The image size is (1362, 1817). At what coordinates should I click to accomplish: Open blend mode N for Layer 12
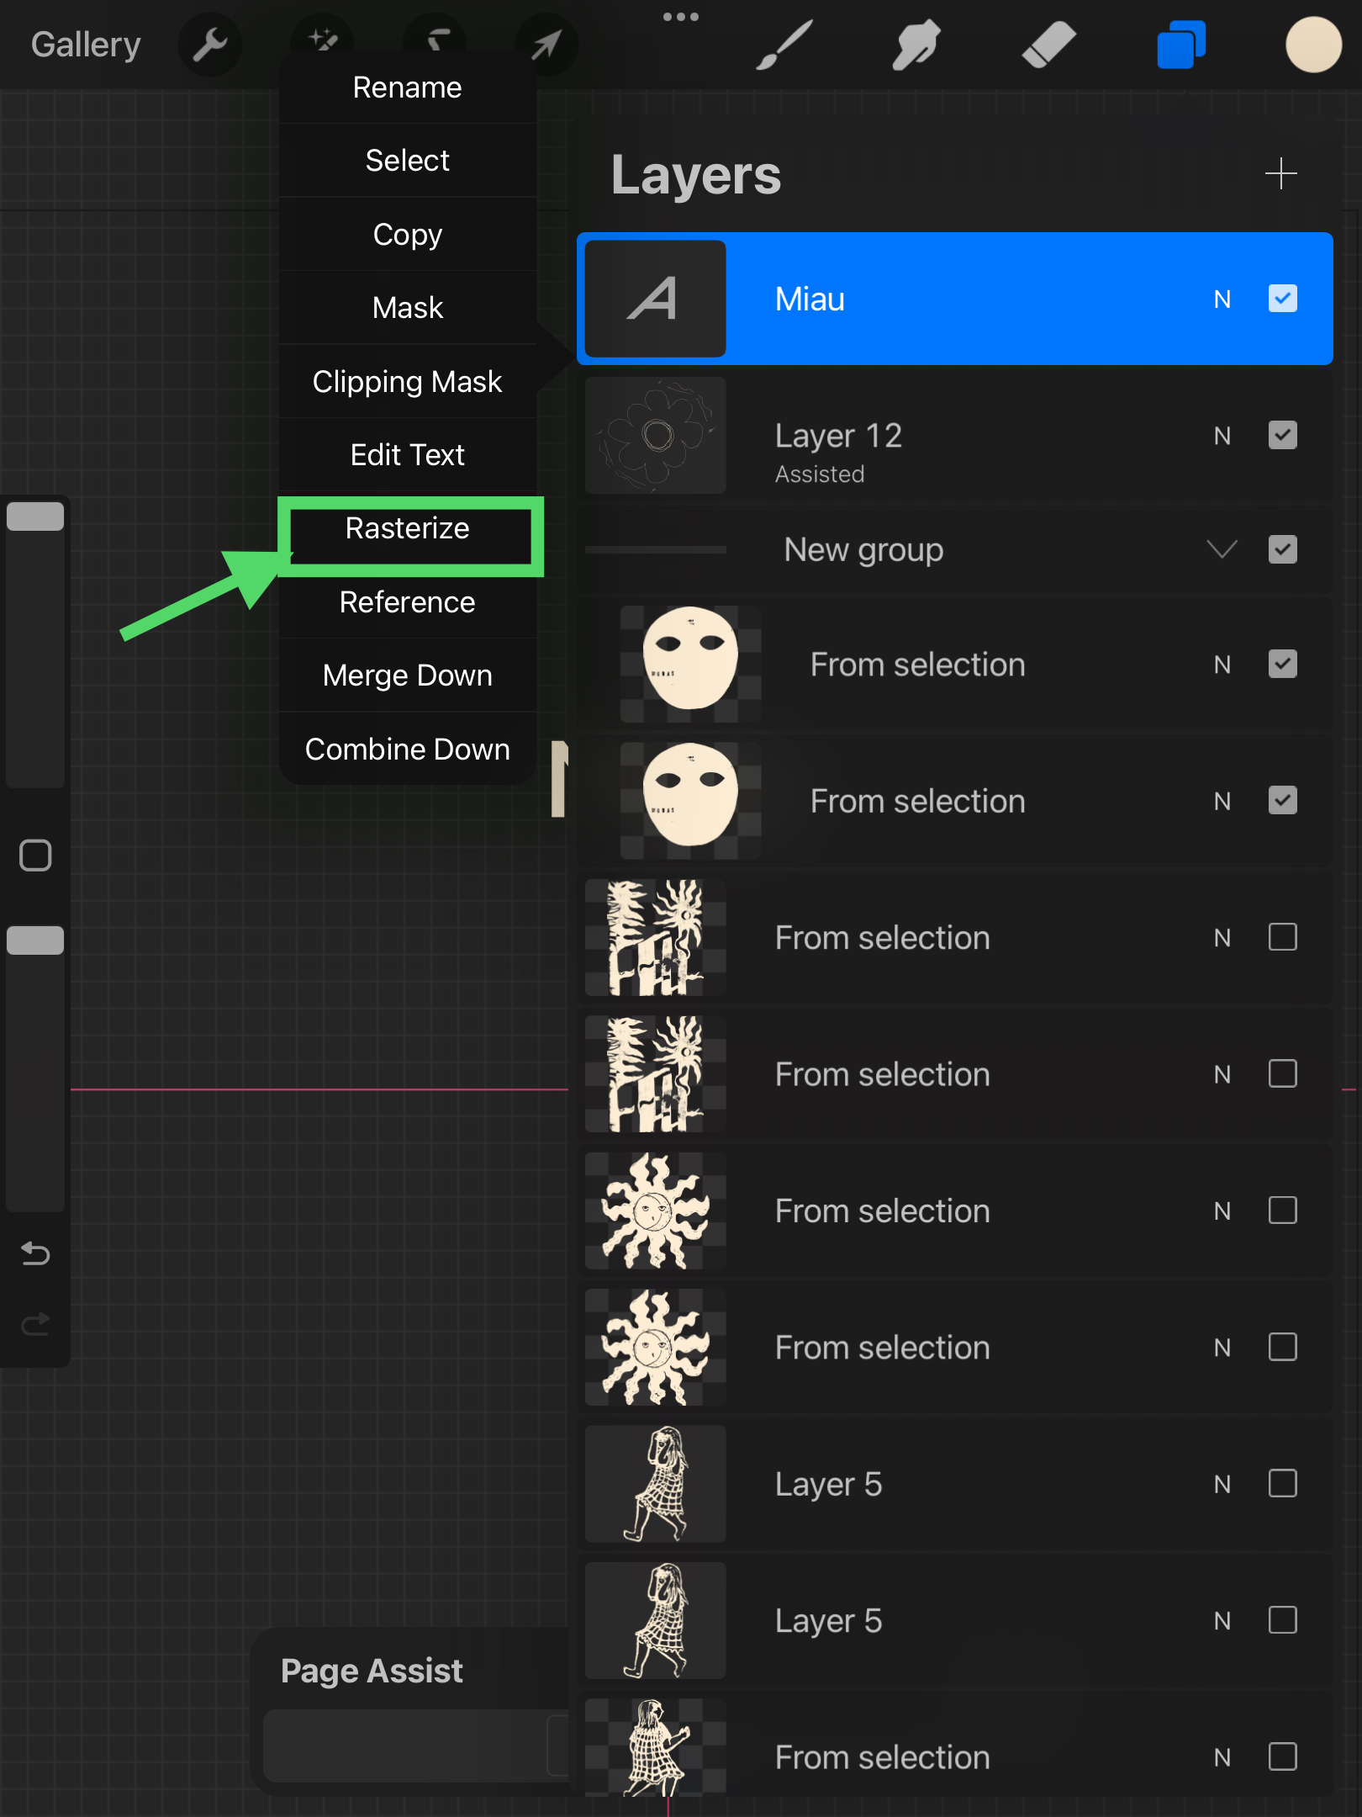[x=1222, y=436]
